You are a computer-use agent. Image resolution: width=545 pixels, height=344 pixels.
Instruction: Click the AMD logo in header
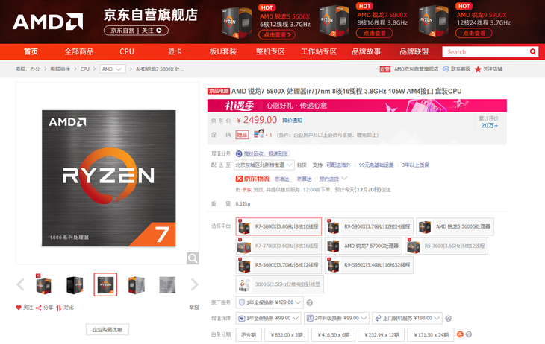point(48,22)
